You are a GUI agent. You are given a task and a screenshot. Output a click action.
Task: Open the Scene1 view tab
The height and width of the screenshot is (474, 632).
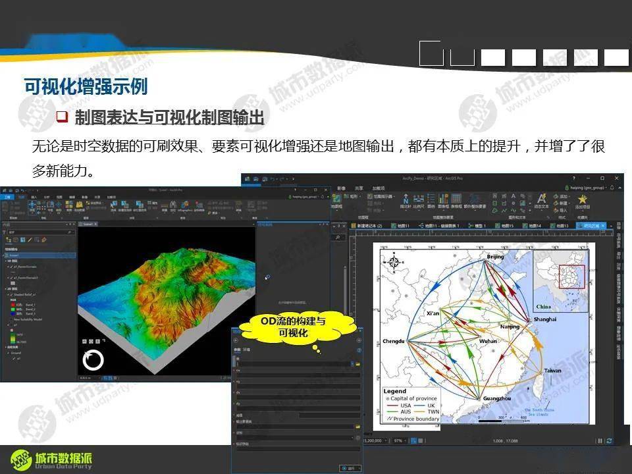(88, 224)
